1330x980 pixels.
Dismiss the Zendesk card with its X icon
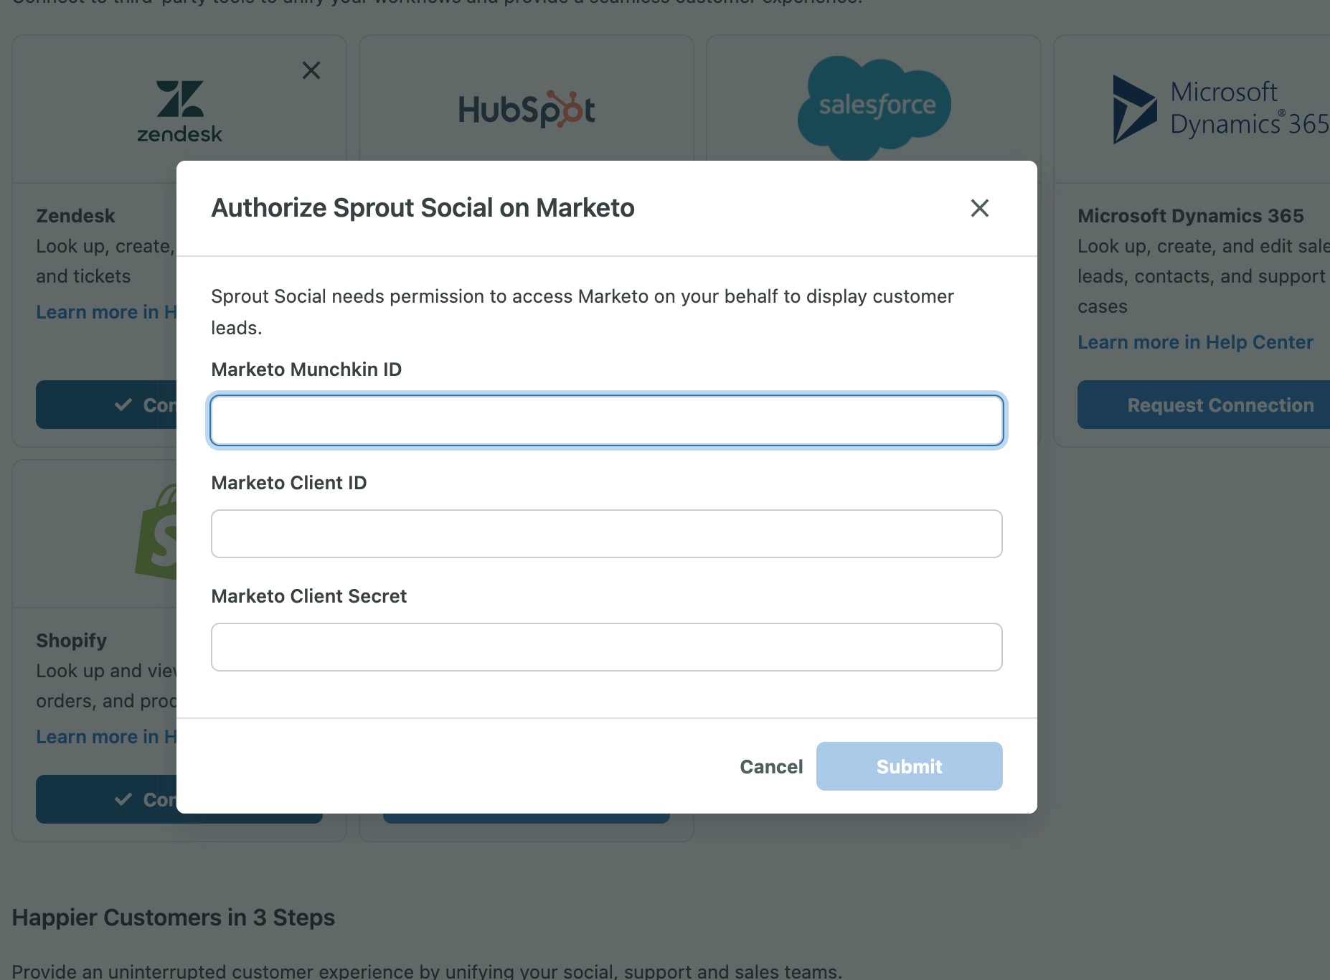click(x=311, y=70)
